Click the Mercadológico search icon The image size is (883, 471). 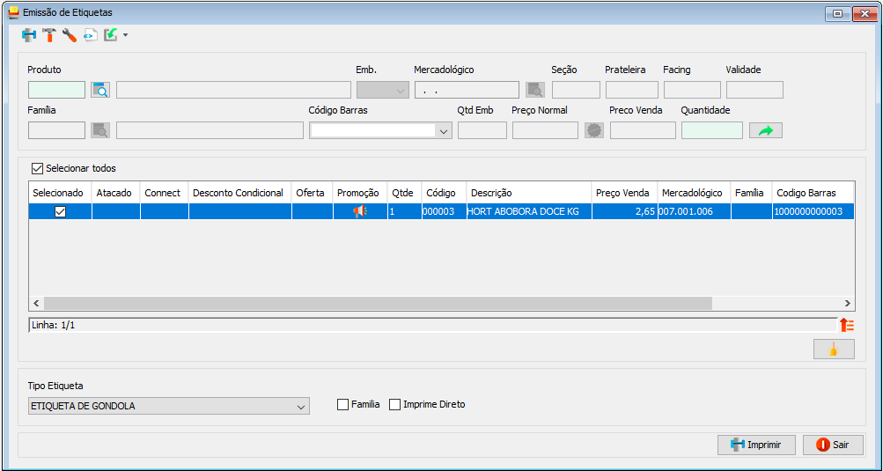pyautogui.click(x=535, y=90)
